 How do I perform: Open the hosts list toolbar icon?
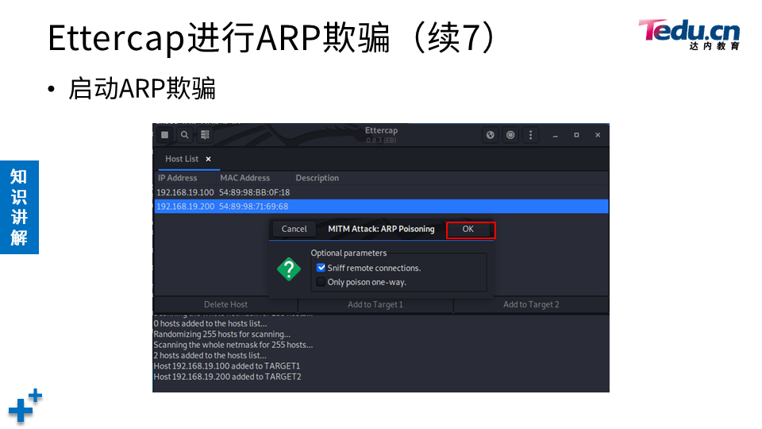[x=205, y=135]
